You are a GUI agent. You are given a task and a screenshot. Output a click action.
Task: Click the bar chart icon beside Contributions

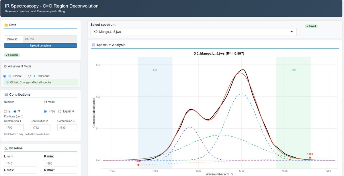coord(6,94)
